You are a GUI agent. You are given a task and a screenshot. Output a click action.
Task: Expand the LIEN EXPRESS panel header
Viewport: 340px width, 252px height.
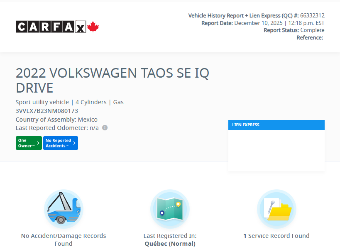pos(276,125)
